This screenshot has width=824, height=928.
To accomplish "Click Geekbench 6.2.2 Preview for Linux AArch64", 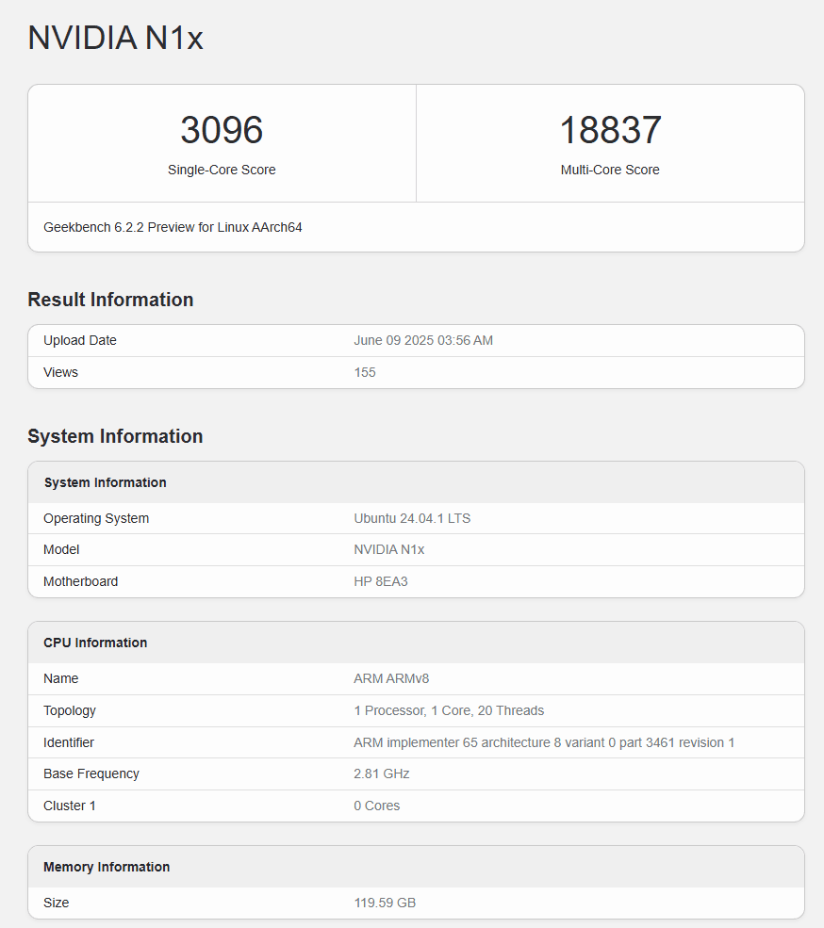I will tap(173, 227).
